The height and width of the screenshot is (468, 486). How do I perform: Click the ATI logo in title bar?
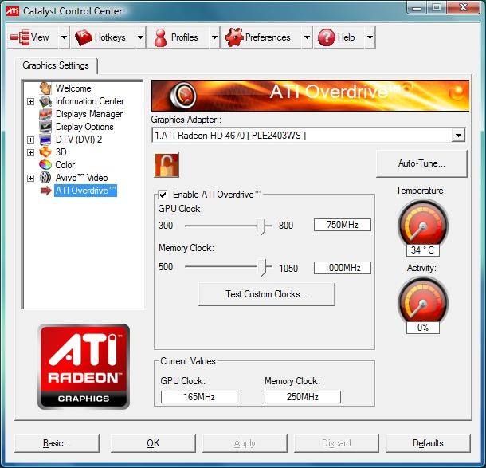(13, 11)
